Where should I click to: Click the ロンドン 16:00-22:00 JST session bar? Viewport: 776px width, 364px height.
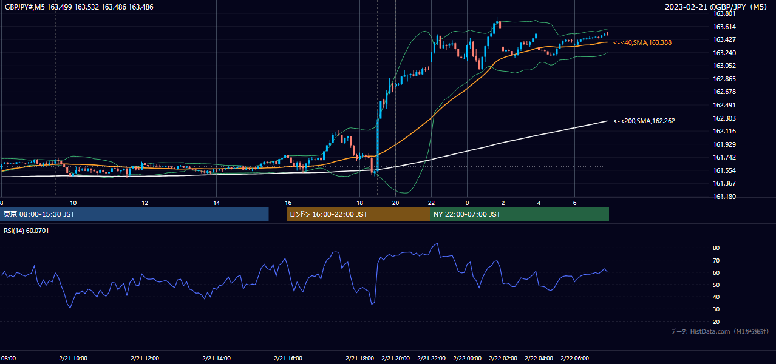point(358,214)
